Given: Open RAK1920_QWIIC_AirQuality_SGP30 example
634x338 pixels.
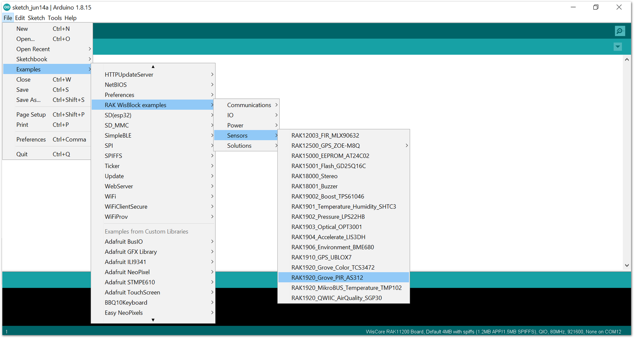Looking at the screenshot, I should (343, 298).
